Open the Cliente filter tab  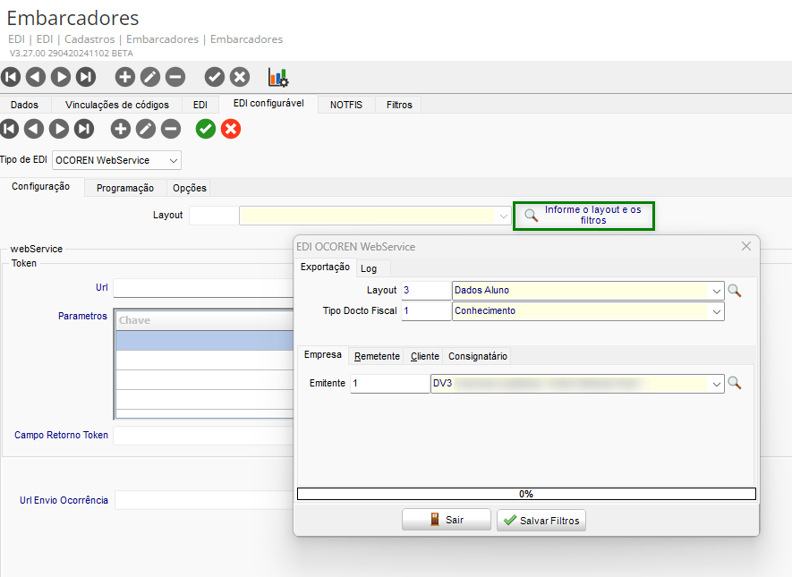click(x=425, y=356)
